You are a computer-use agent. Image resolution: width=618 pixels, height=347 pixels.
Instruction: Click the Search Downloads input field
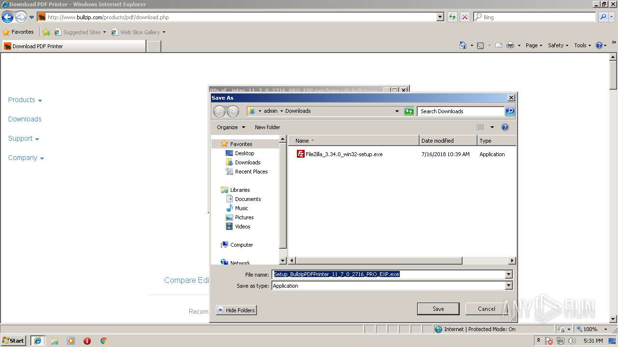point(461,111)
